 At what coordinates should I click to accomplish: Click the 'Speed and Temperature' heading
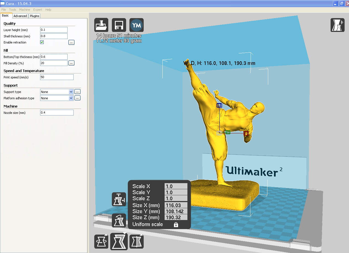tap(24, 71)
